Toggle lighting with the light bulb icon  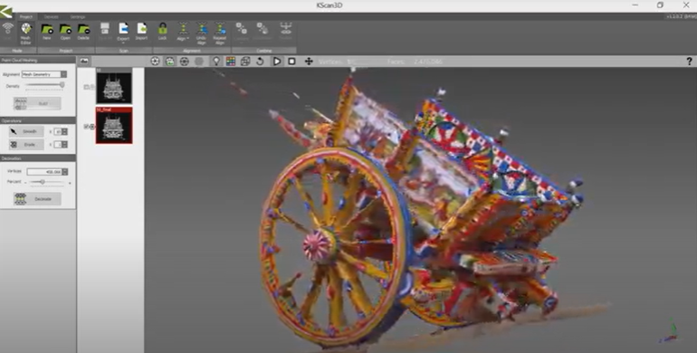coord(216,62)
